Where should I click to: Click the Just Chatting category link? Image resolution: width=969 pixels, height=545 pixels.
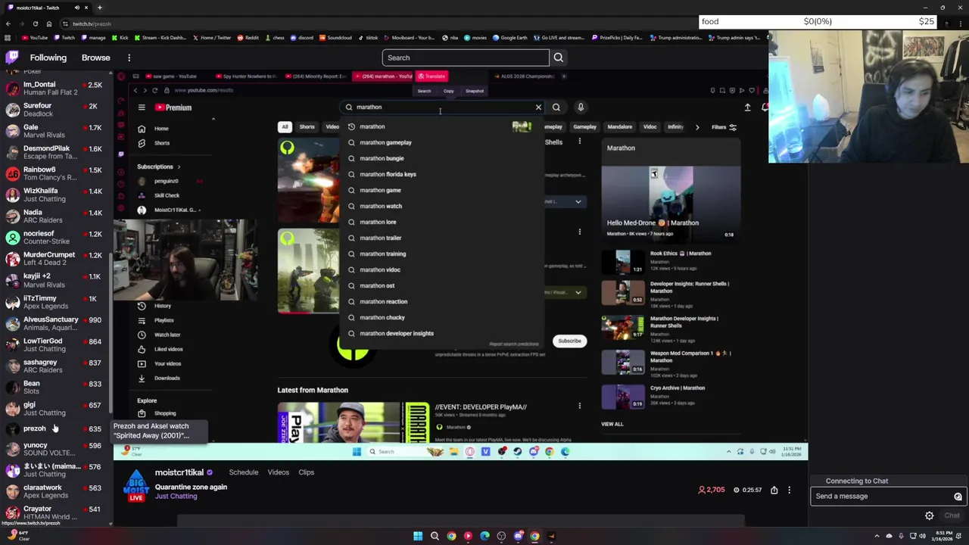click(x=176, y=497)
